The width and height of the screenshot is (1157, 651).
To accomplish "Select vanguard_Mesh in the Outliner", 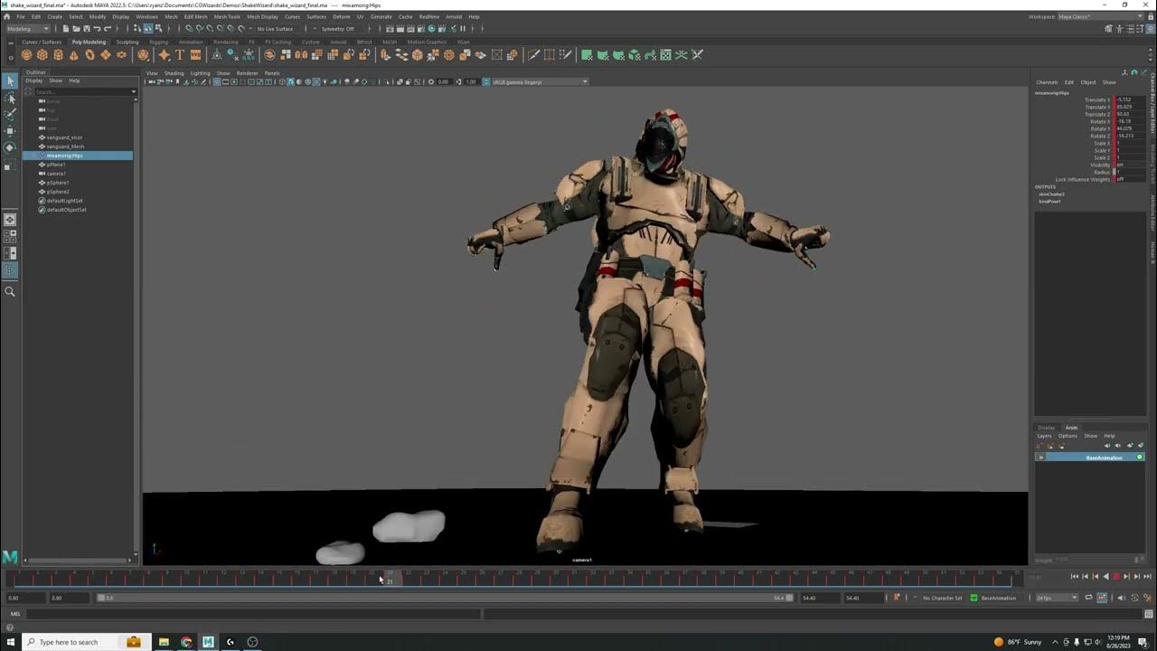I will tap(65, 146).
